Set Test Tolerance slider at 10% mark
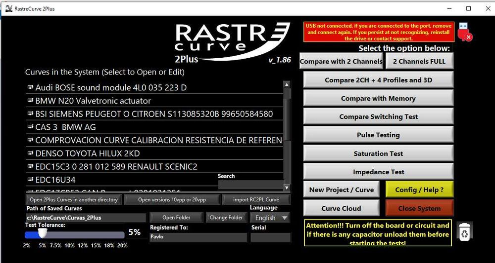The width and height of the screenshot is (495, 263). pos(69,235)
